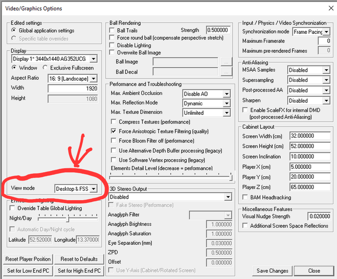
Task: Uncheck Force Anisotropic Texture Filtering
Action: point(114,131)
